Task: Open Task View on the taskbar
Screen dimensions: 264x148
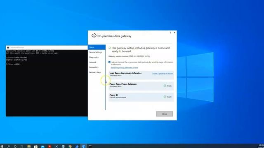Action: coord(22,146)
